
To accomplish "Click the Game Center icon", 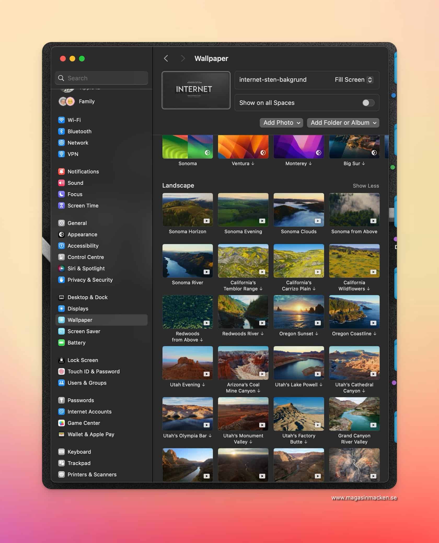I will [x=61, y=423].
